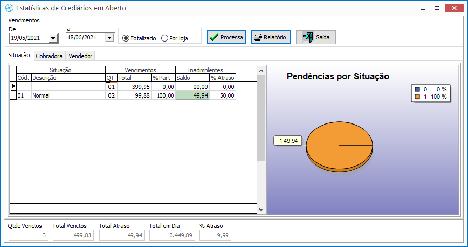468x247 pixels.
Task: Click the Normal description cell
Action: (x=68, y=95)
